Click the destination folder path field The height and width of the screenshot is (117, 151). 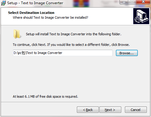[63, 53]
